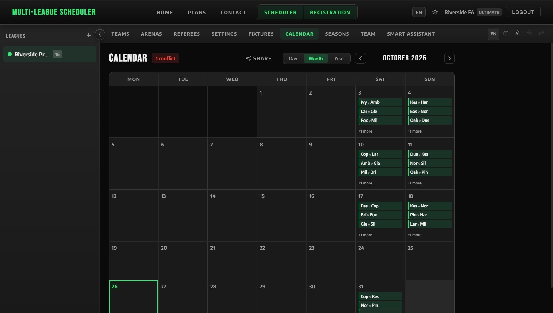Open the Lar v Mil fixture
Screen dimensions: 553x313
[x=429, y=224]
